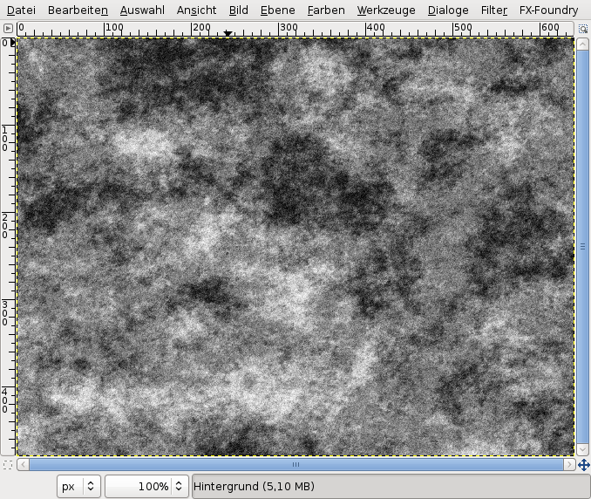Click the down arrow of vertical scrollbar
591x499 pixels.
[583, 449]
